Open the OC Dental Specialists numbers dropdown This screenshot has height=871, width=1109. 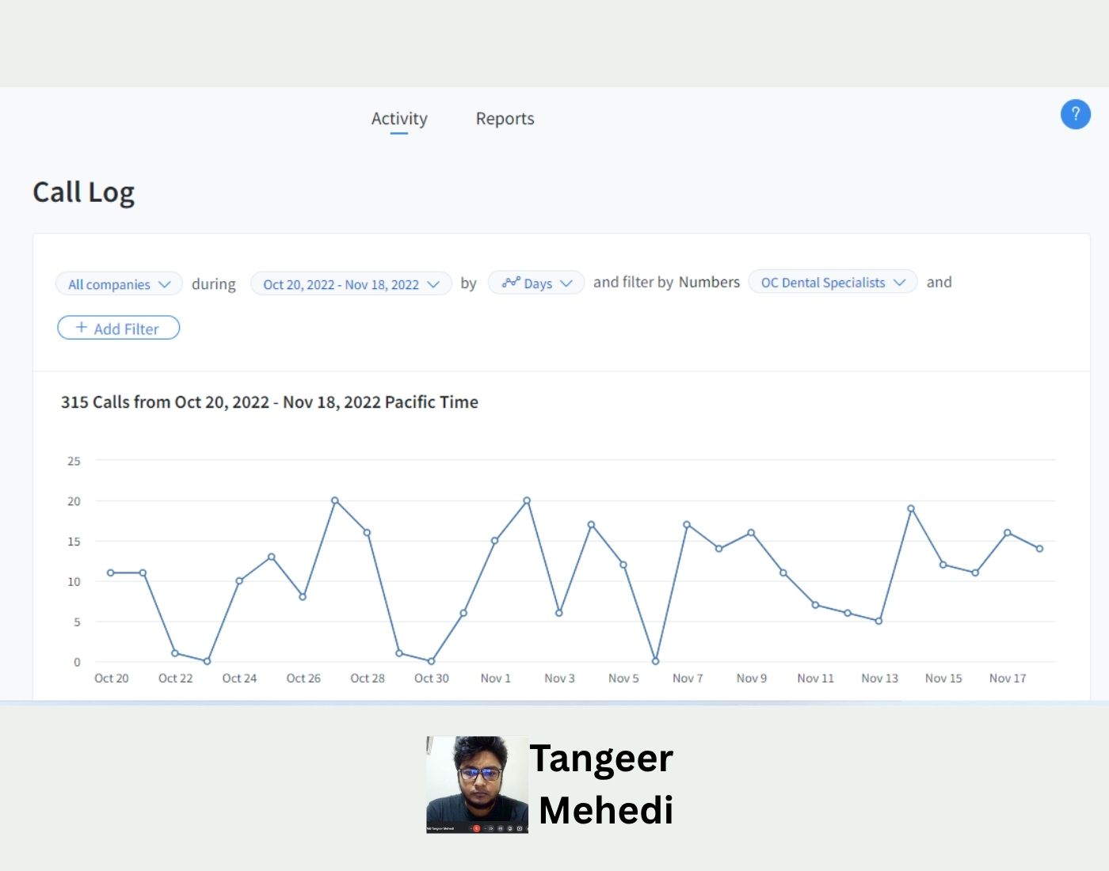tap(833, 283)
